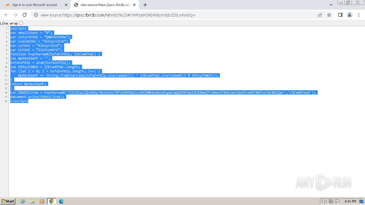The width and height of the screenshot is (365, 205).
Task: Go back to previous page
Action: (6, 15)
